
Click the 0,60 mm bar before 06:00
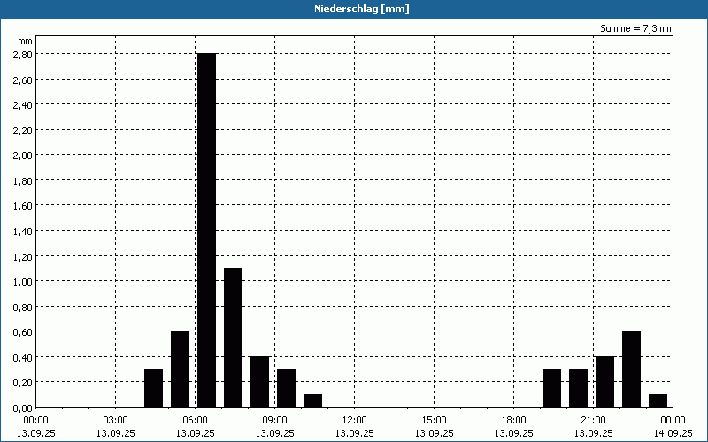coord(180,369)
